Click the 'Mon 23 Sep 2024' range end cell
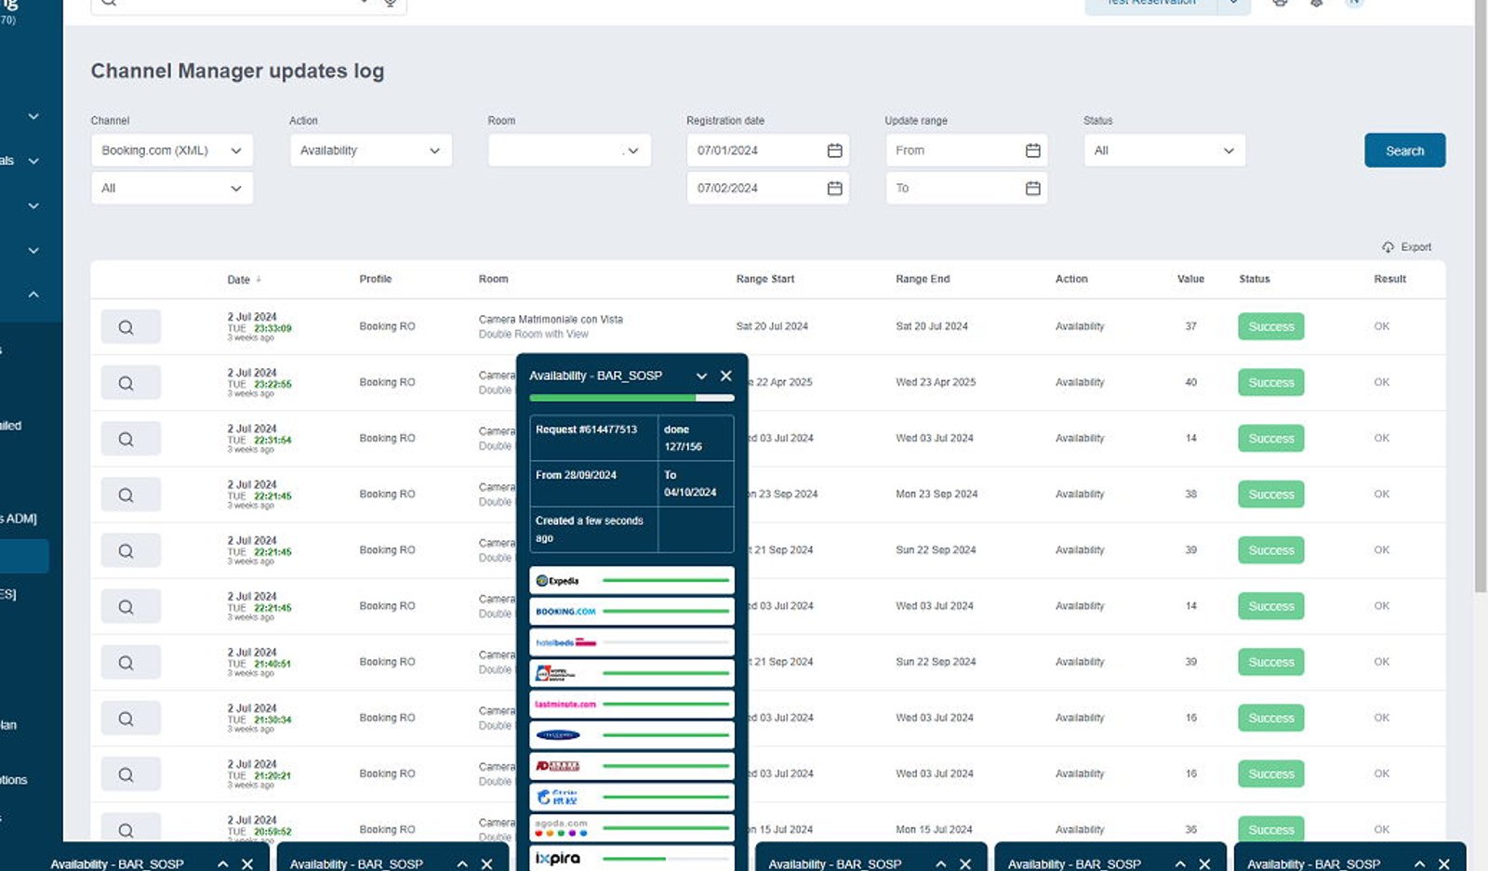Screen dimensions: 1488x871 [937, 495]
